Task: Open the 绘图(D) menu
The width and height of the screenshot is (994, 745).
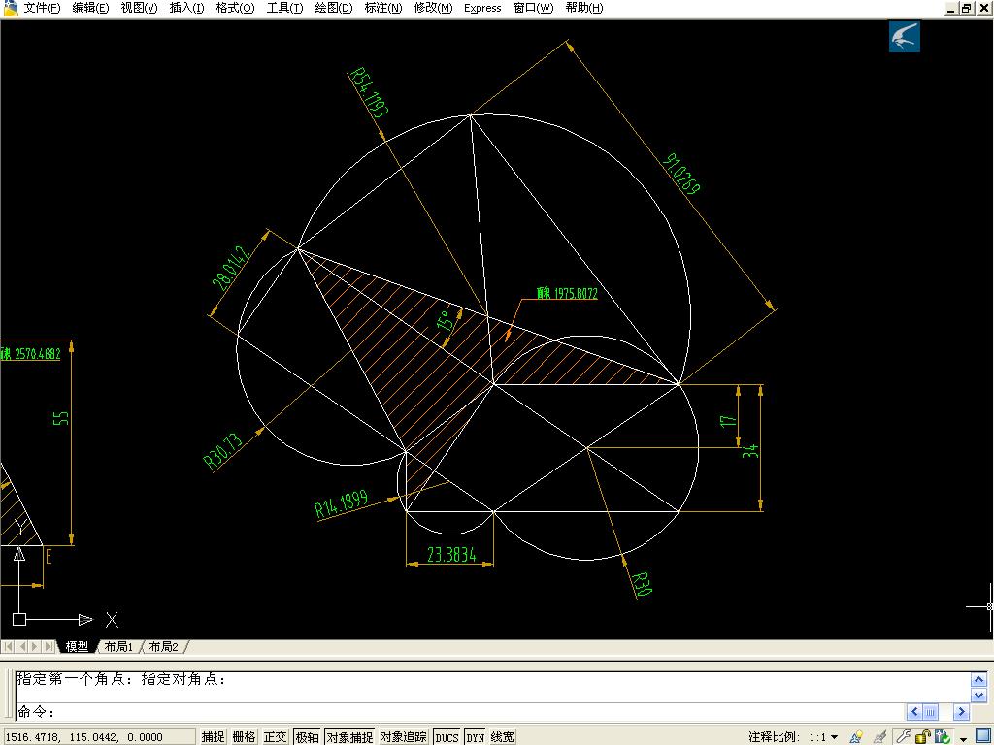Action: coord(334,8)
